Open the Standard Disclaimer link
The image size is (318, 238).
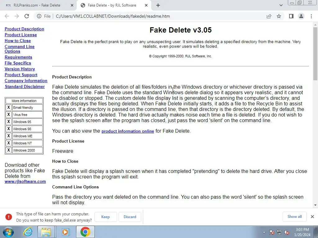25,86
